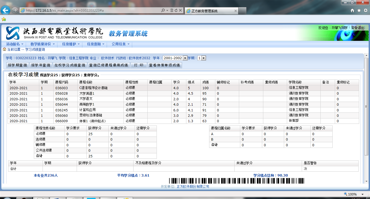The image size is (370, 199).
Task: Click the 计算机应用 course name
Action: [x=87, y=110]
